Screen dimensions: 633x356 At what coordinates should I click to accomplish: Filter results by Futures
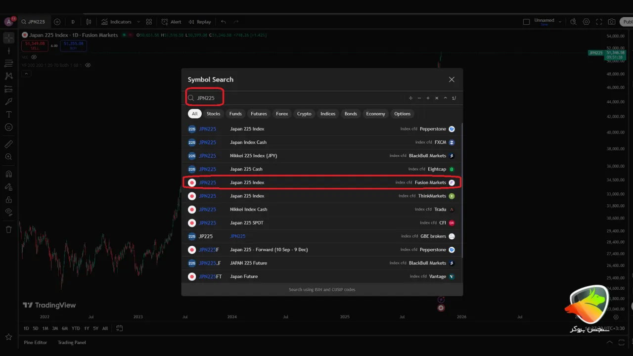click(x=259, y=114)
